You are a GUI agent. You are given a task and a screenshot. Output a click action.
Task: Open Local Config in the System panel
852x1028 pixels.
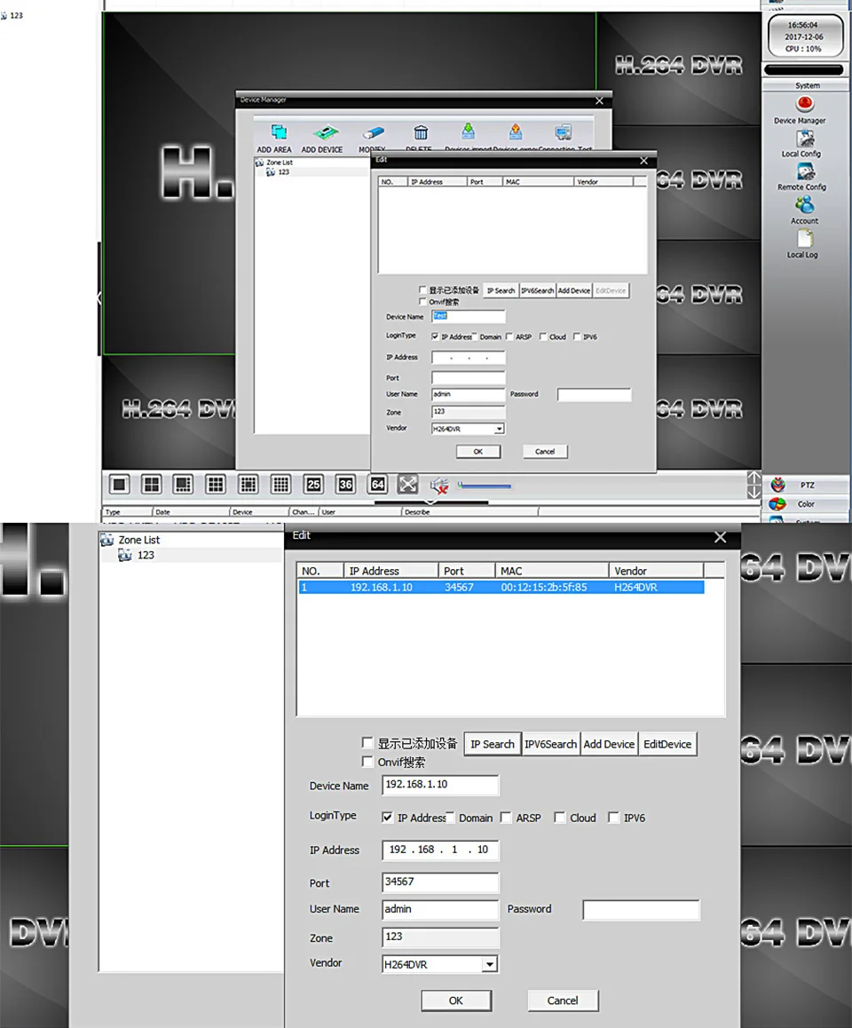(805, 138)
